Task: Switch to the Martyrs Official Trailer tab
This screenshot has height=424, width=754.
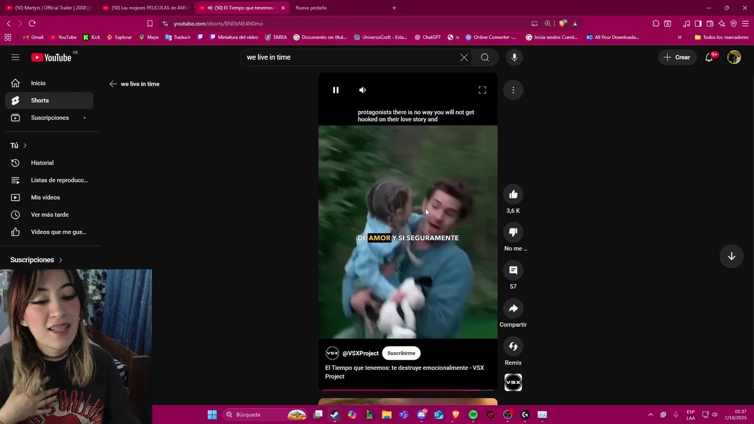Action: point(48,8)
